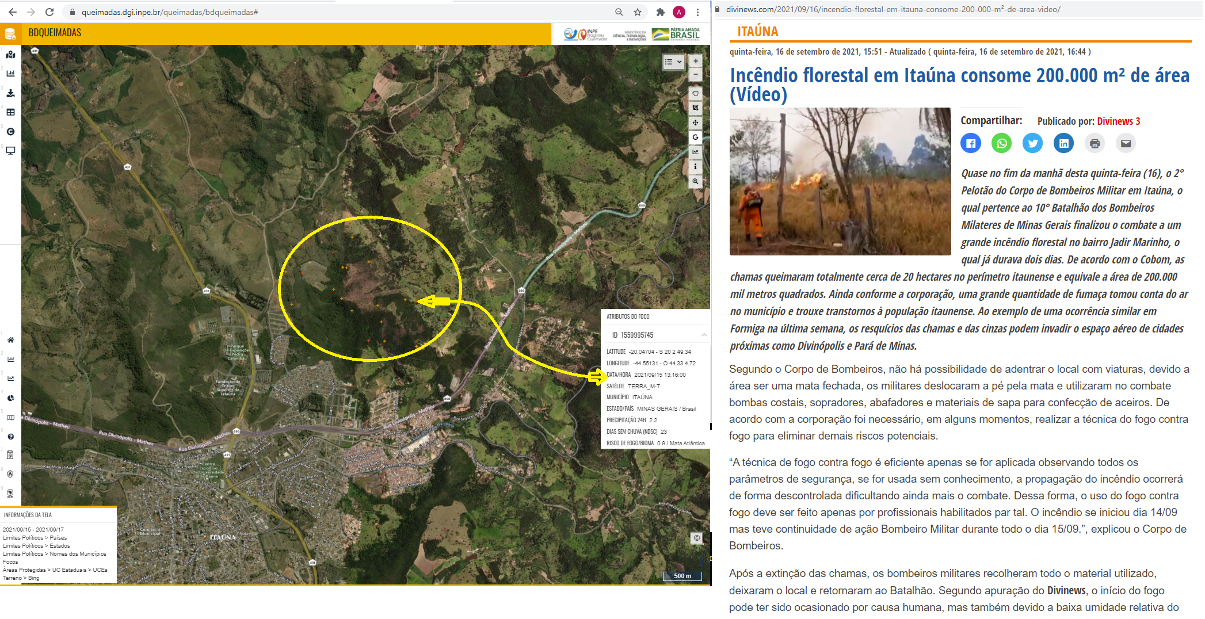Open the BDQueimadas database fire logo
Screen dimensions: 1205x619
pos(10,34)
